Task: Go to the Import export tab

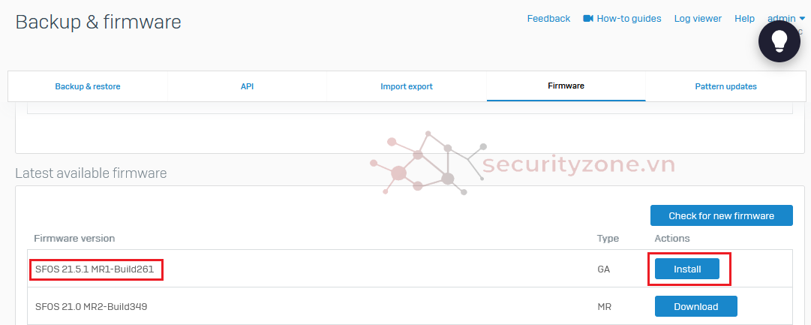Action: (407, 86)
